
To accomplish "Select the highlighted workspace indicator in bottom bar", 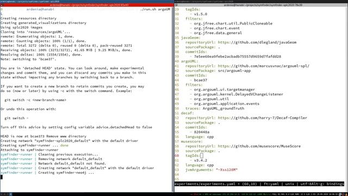I will click(10, 194).
